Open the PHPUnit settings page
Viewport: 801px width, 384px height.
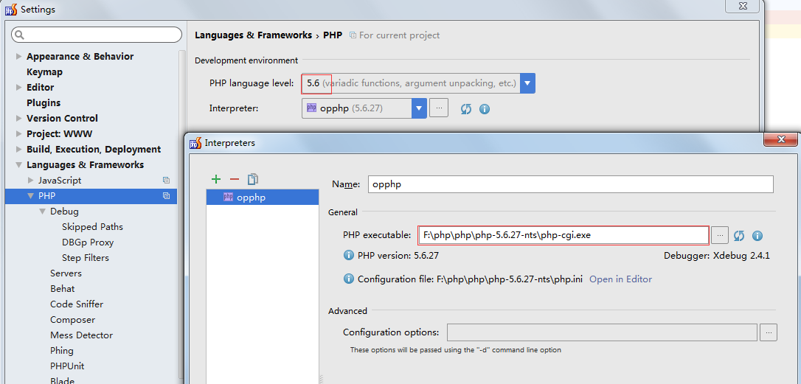pyautogui.click(x=67, y=366)
